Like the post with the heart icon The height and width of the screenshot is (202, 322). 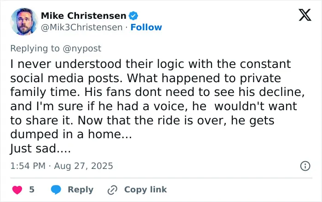coord(17,190)
